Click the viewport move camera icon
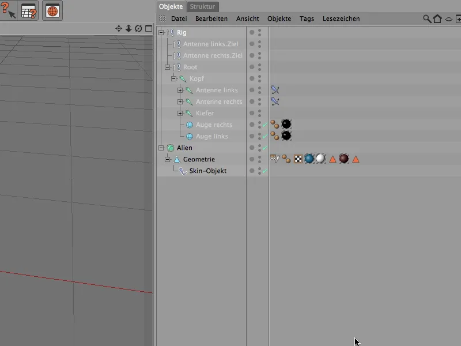Screen dimensions: 461x346 [x=119, y=28]
